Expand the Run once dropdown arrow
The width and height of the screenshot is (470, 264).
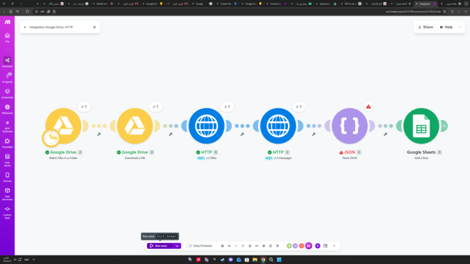[177, 246]
